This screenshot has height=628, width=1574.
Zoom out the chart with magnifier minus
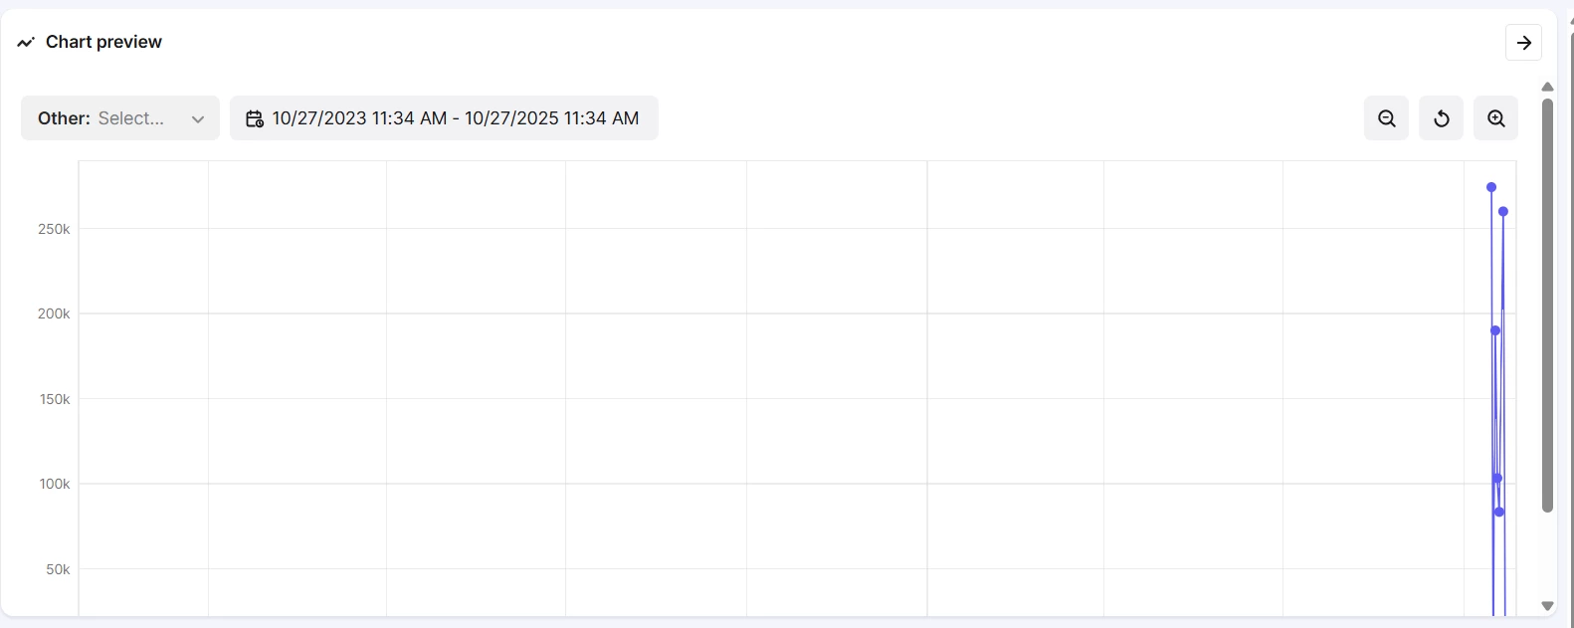coord(1386,118)
